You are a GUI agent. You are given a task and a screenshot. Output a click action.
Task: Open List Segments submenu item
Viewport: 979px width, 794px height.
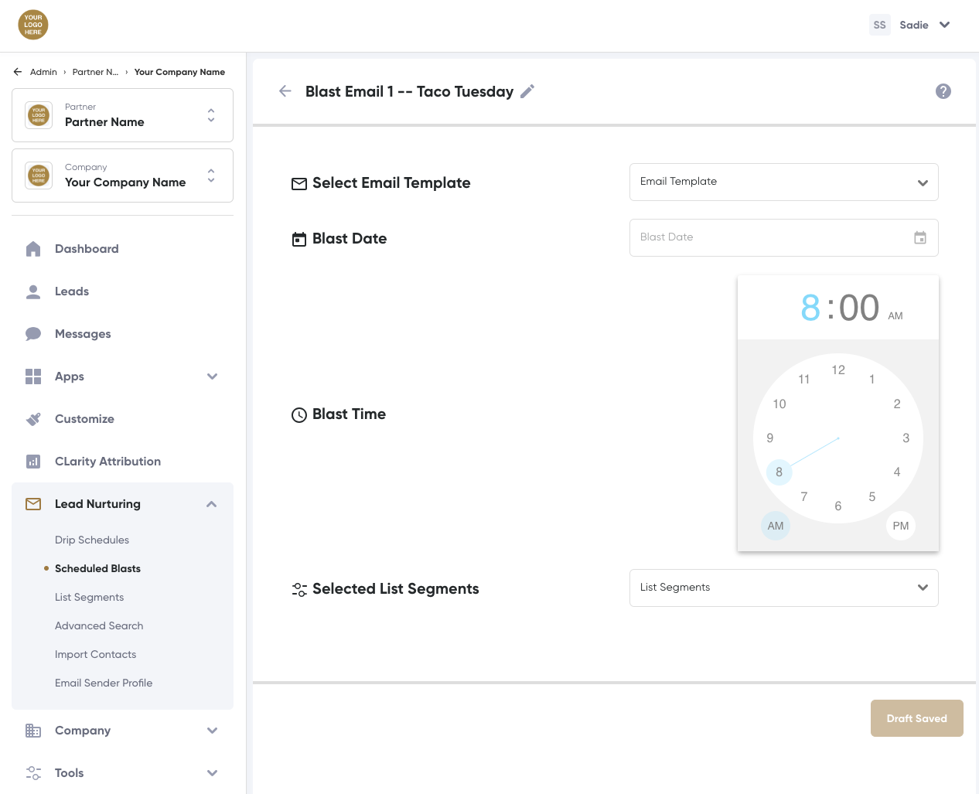[x=89, y=597]
